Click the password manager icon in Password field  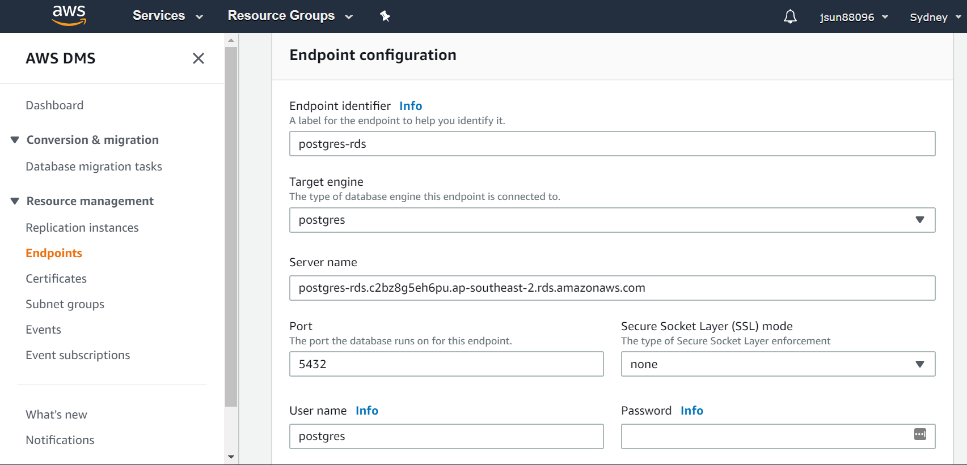[x=920, y=434]
